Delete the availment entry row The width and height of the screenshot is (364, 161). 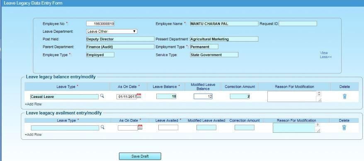(344, 127)
